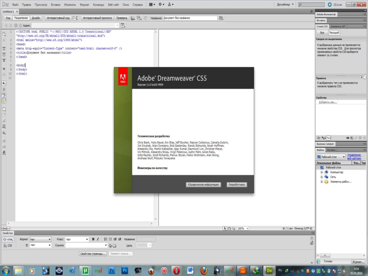The width and height of the screenshot is (368, 276).
Task: Open the Рабочий стол site dropdown
Action: click(331, 157)
